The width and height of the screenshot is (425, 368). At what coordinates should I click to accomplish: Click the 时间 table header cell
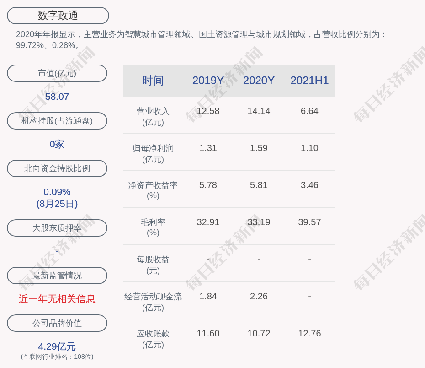pos(153,81)
